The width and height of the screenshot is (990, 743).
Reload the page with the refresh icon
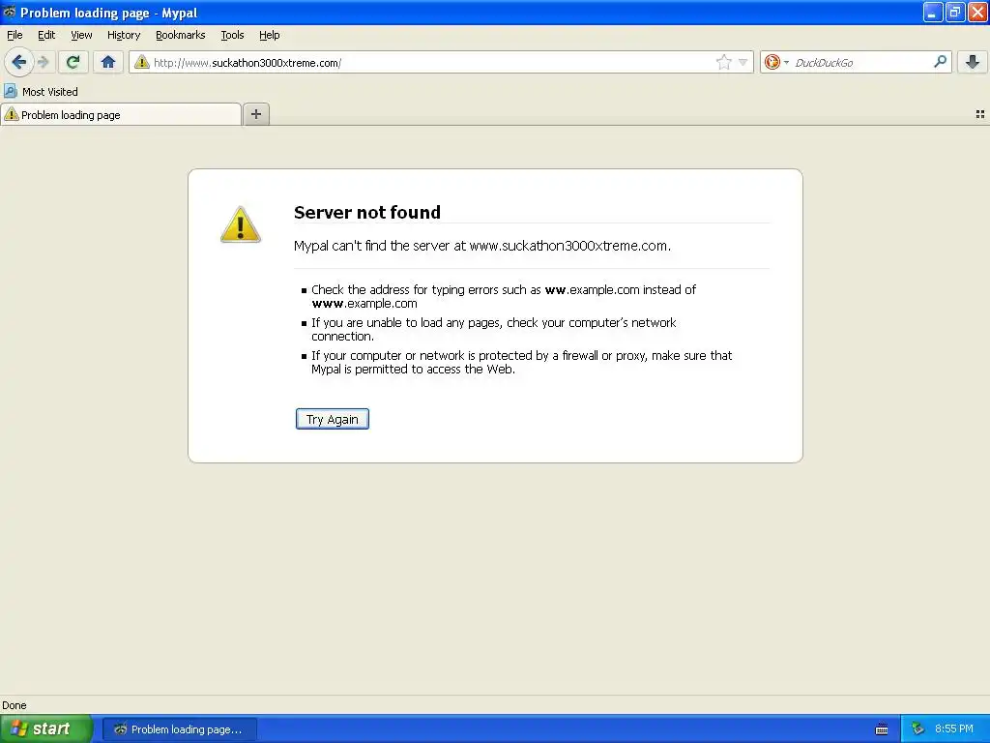(x=73, y=62)
